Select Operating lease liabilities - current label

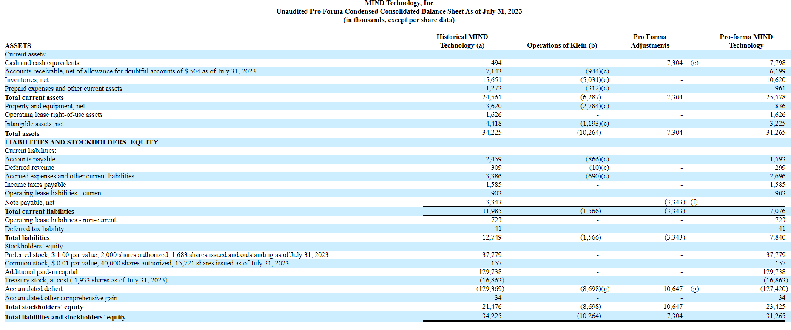(54, 193)
